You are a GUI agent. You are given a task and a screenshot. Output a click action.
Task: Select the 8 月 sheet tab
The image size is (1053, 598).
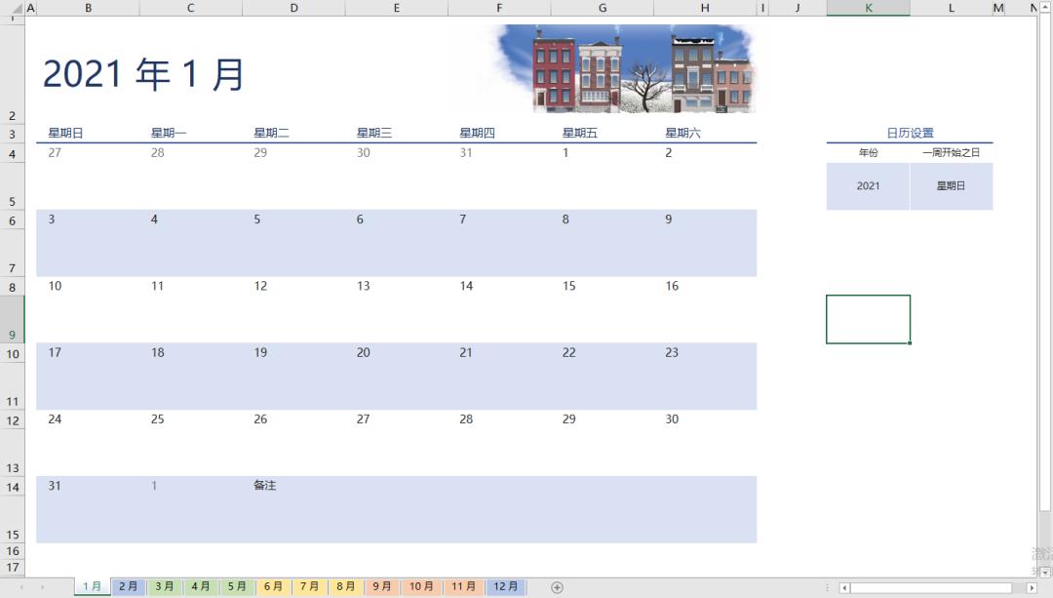(x=345, y=586)
